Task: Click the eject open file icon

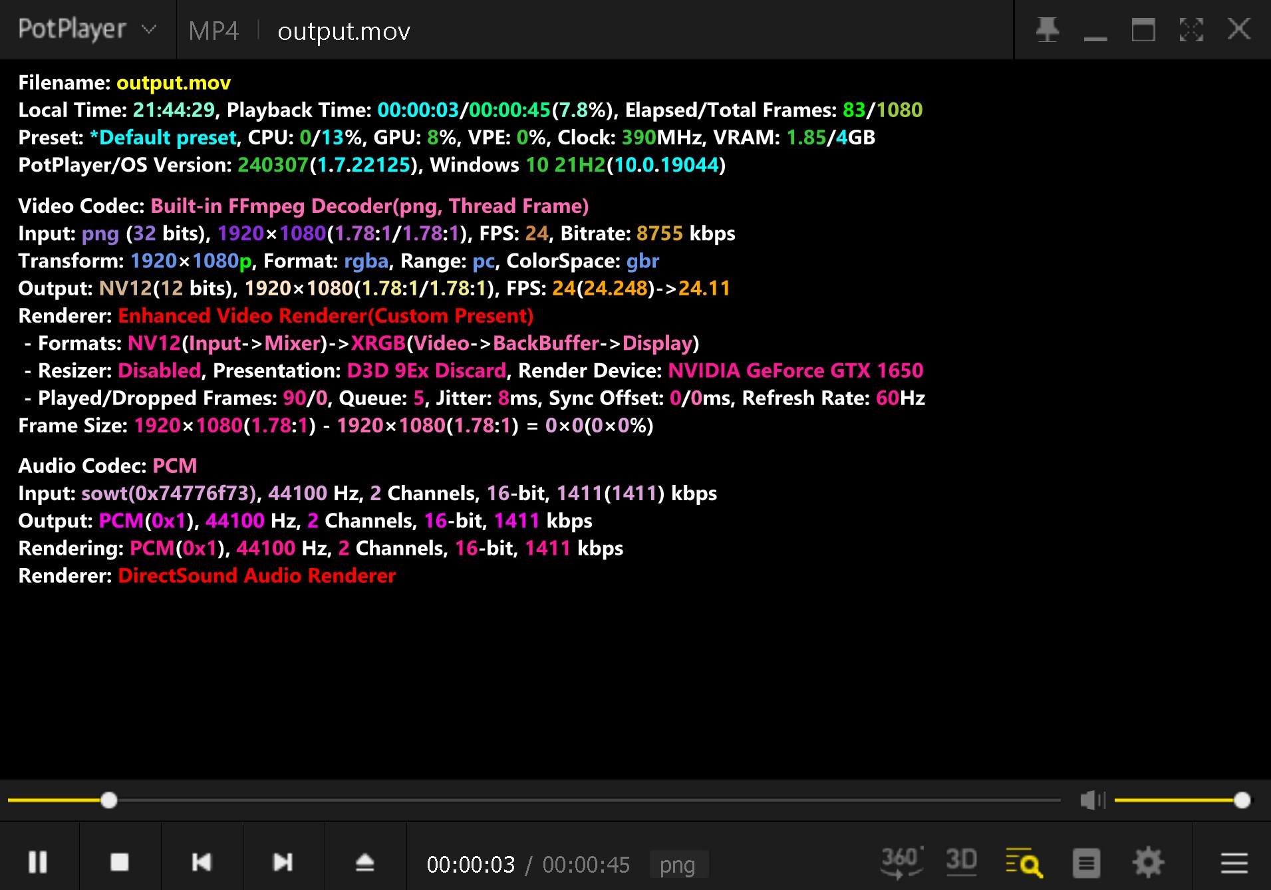Action: (365, 862)
